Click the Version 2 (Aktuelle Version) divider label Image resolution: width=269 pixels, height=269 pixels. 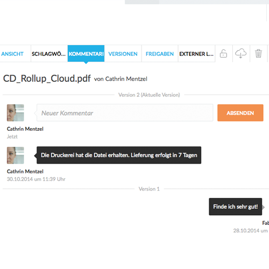[x=149, y=95]
